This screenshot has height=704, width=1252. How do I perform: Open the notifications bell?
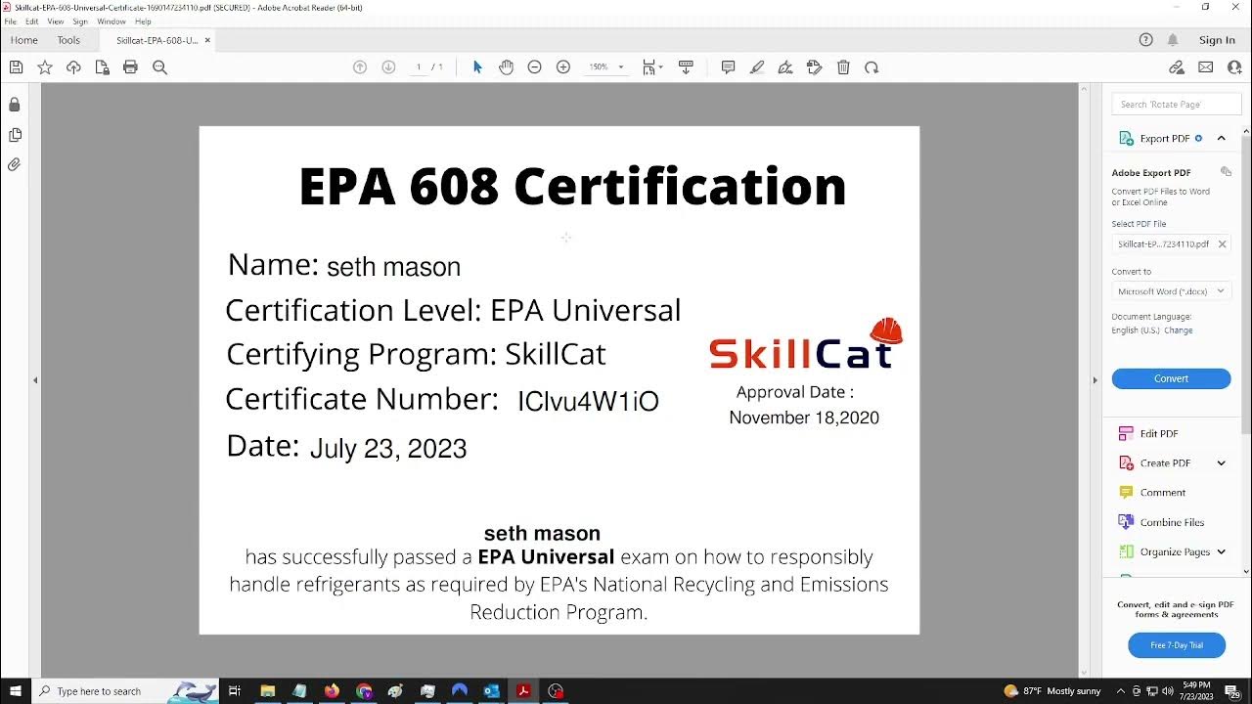(1173, 40)
